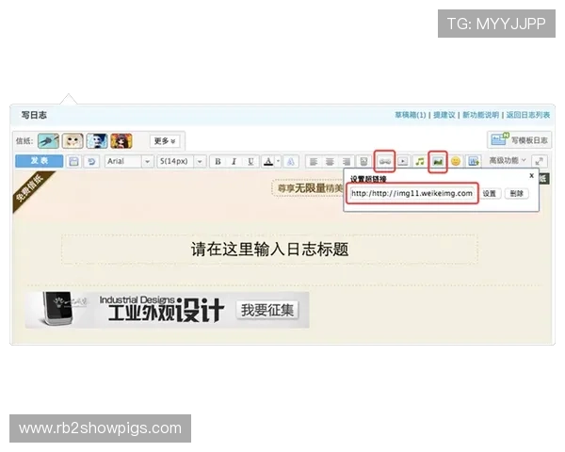Click the 返回日志列表 back to list link

(528, 115)
